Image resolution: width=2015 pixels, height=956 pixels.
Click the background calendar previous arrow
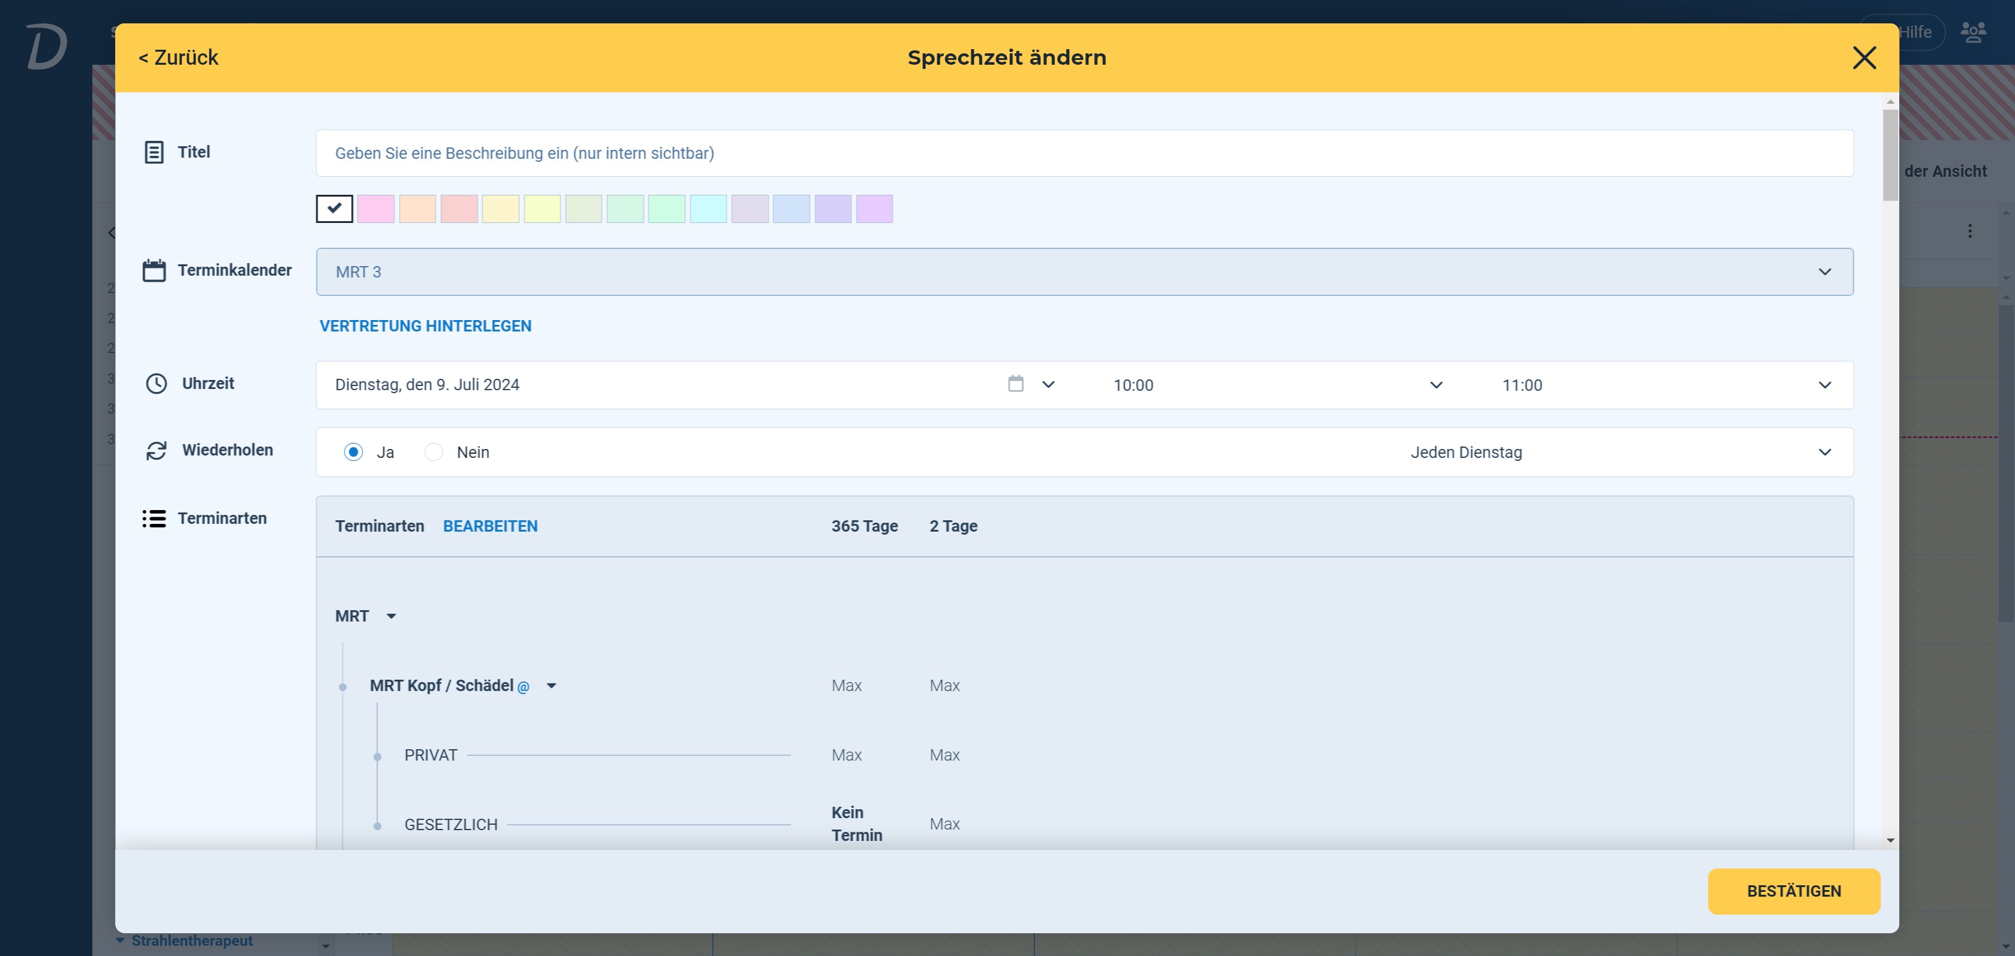click(111, 232)
